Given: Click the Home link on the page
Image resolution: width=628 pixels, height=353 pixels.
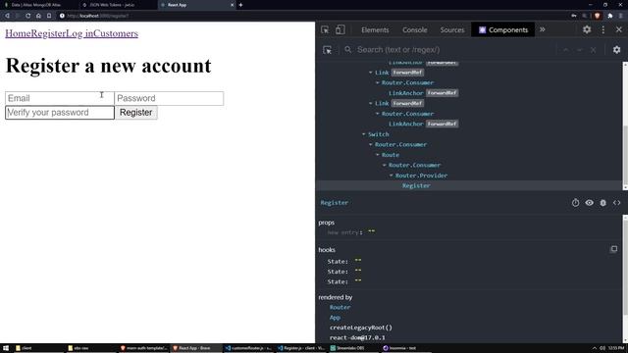Looking at the screenshot, I should pyautogui.click(x=18, y=33).
